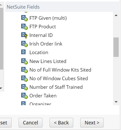Screen dimensions: 121x130
Task: Click the Next > button
Action: tap(92, 123)
